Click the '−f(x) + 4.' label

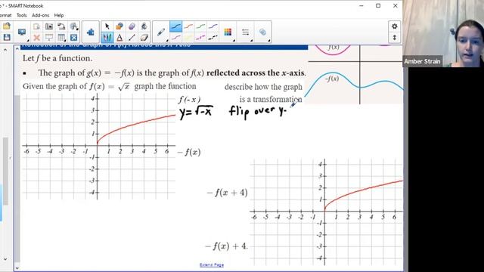pyautogui.click(x=227, y=246)
